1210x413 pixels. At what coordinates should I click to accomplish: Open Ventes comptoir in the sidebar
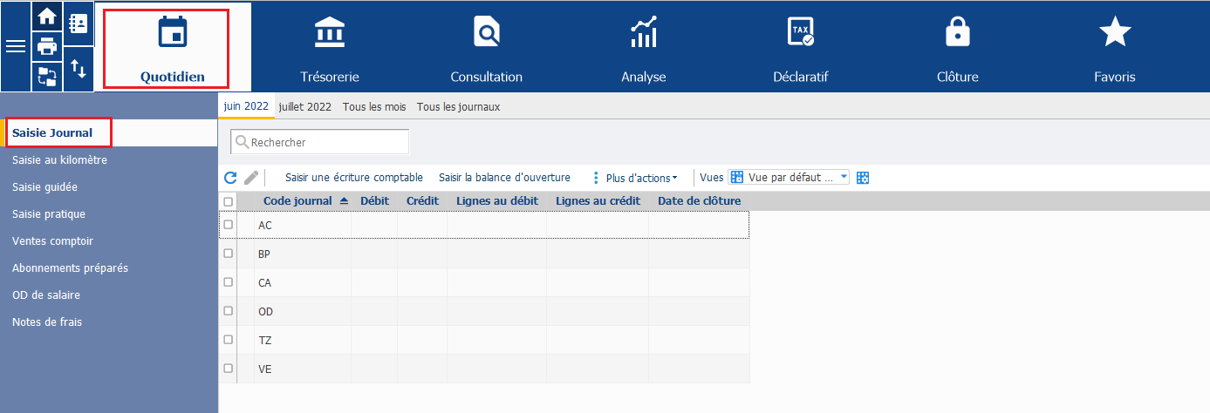(109, 241)
